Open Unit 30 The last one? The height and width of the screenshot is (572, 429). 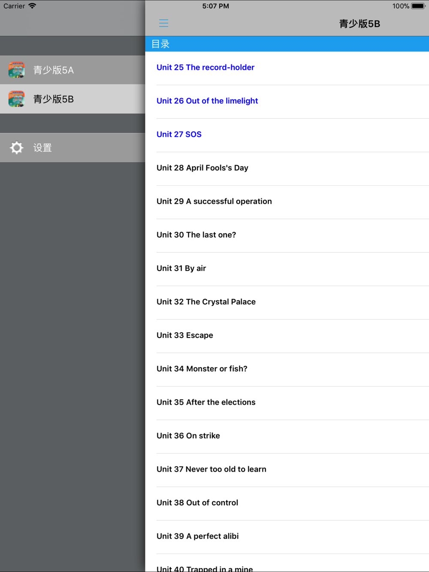[196, 235]
